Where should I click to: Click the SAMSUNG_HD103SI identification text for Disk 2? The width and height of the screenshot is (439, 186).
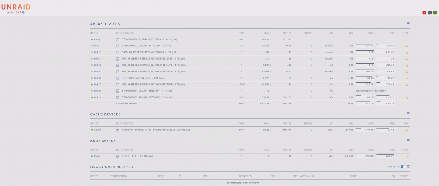point(150,52)
